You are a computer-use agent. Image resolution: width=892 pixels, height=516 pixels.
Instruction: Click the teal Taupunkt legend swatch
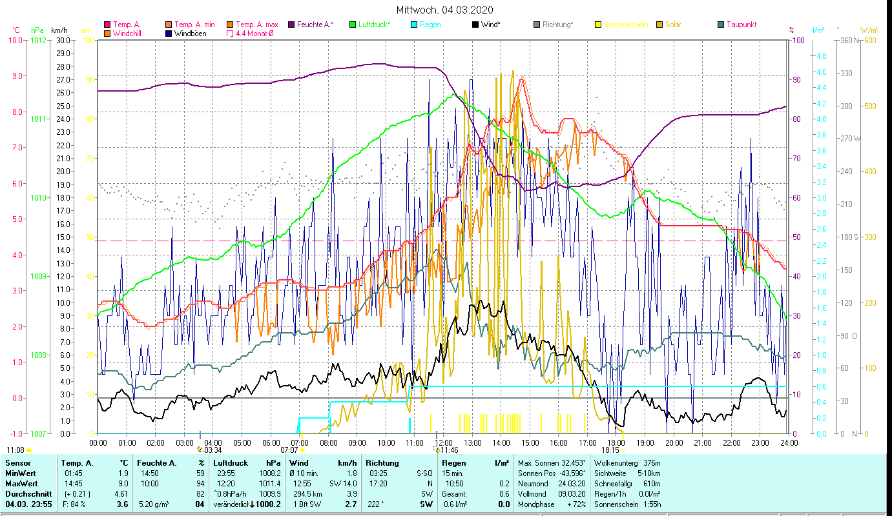[x=720, y=25]
